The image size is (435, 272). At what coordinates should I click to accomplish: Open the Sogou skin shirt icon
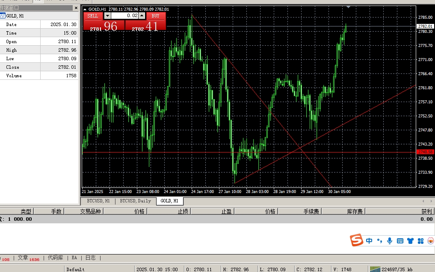pos(410,241)
